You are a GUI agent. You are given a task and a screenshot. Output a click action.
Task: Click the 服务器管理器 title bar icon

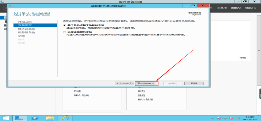tap(2, 2)
